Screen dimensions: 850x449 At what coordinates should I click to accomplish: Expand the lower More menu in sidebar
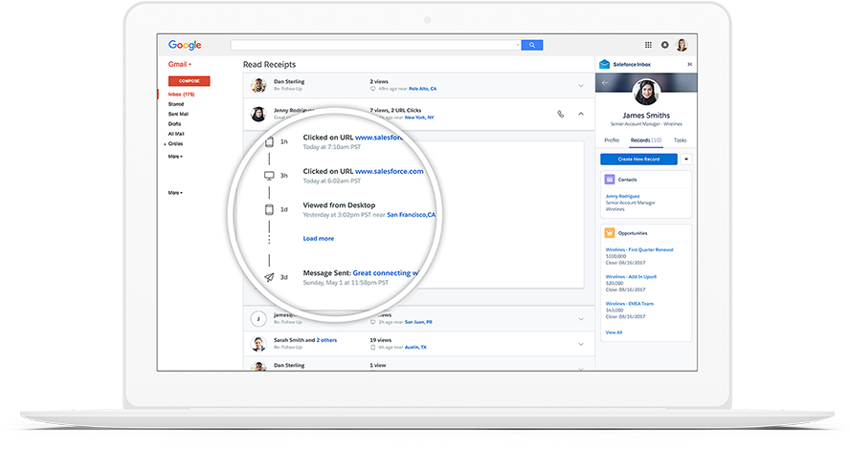point(175,193)
